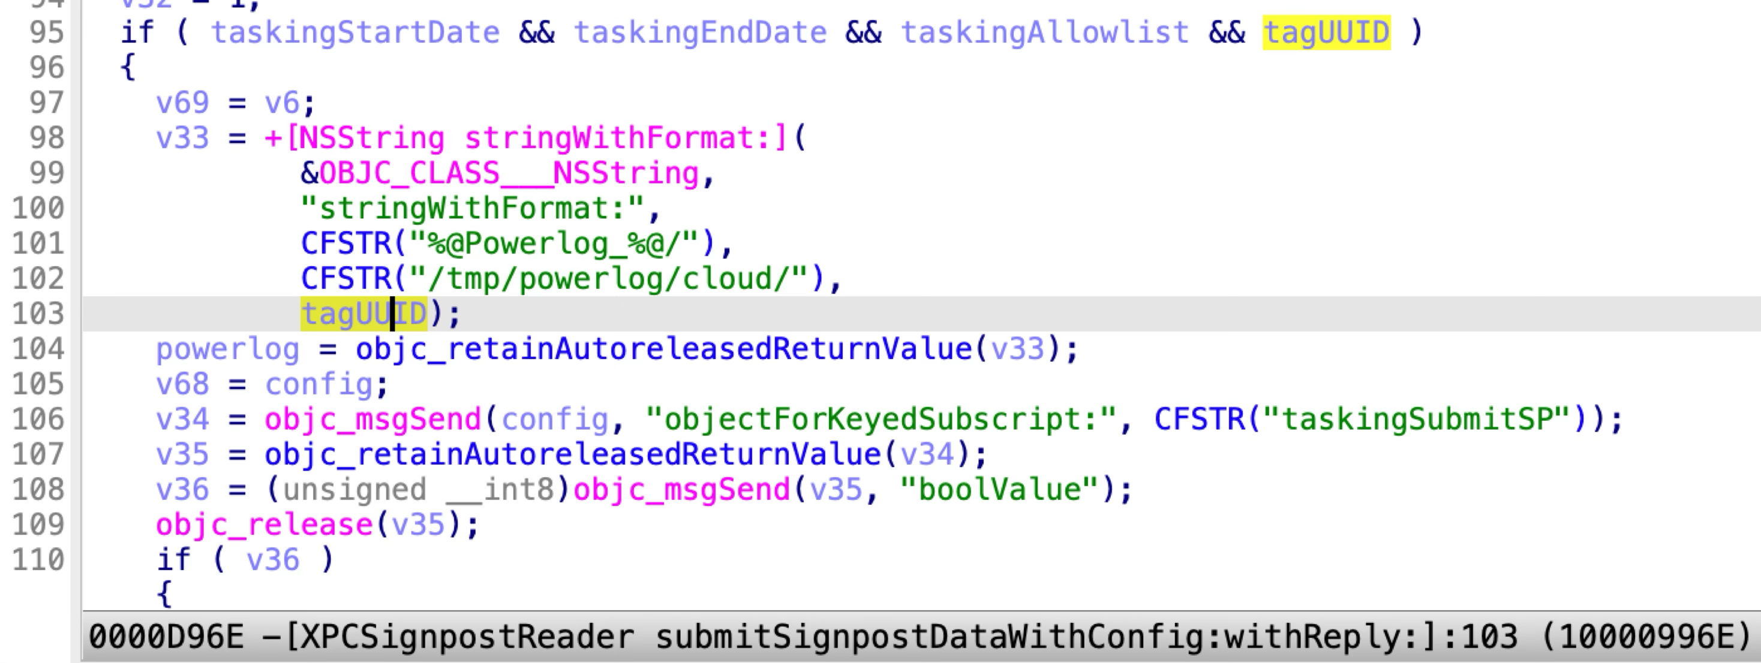
Task: Click objc_msgSend on line 108
Action: (x=681, y=490)
